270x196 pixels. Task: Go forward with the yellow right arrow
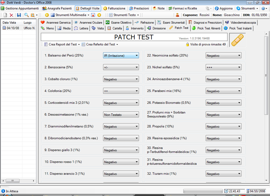99,15
